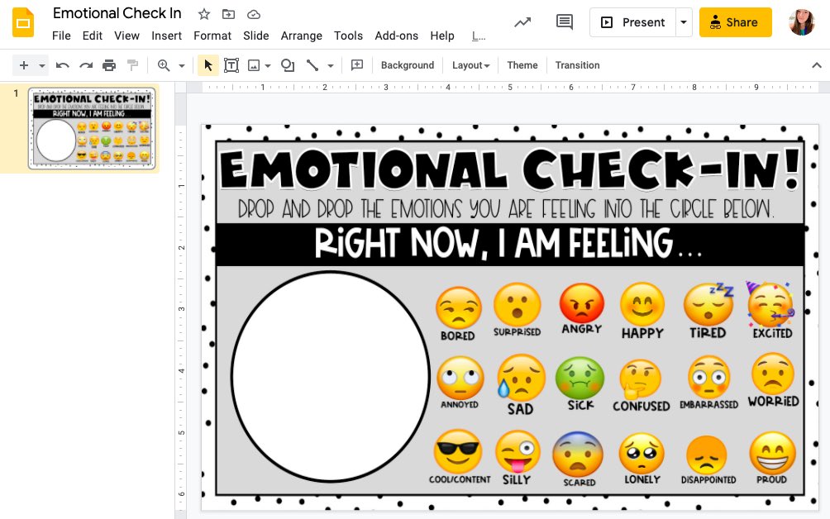Open the Format menu

(212, 36)
